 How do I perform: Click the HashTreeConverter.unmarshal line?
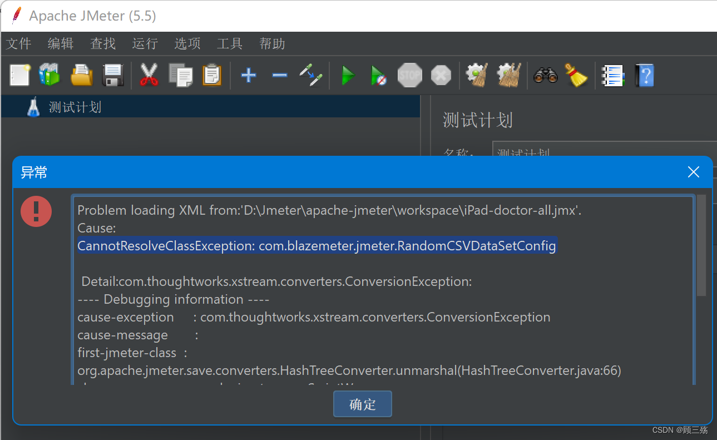click(x=349, y=370)
